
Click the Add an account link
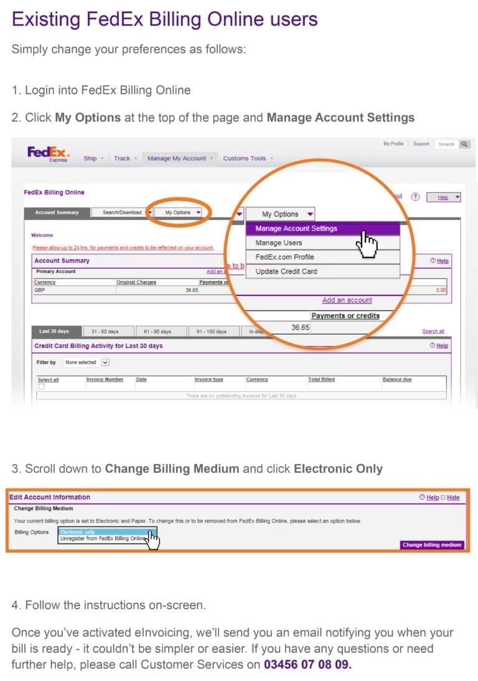pos(347,300)
